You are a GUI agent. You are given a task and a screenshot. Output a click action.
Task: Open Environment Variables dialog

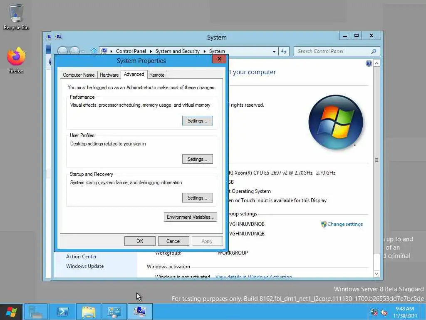[x=191, y=217]
